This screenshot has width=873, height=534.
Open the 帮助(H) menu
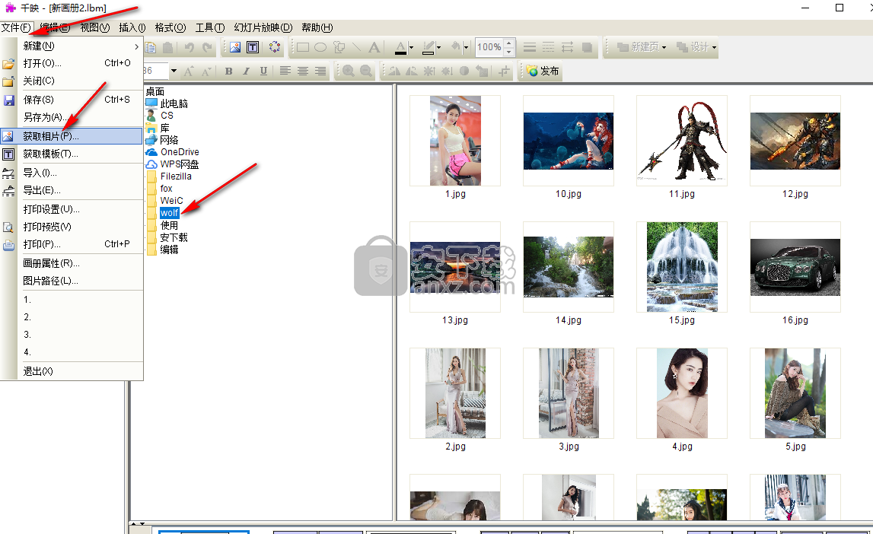pos(317,27)
